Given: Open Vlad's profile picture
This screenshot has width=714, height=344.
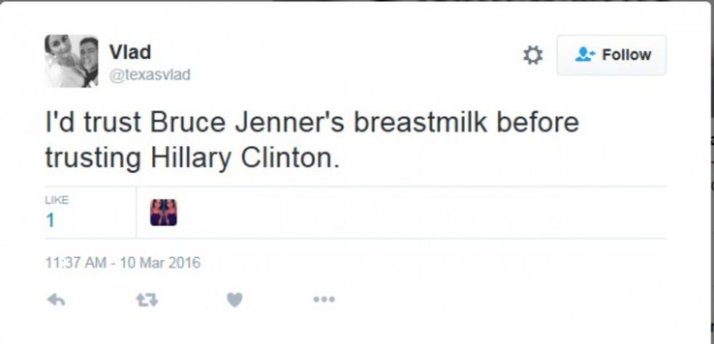Looking at the screenshot, I should (x=71, y=61).
